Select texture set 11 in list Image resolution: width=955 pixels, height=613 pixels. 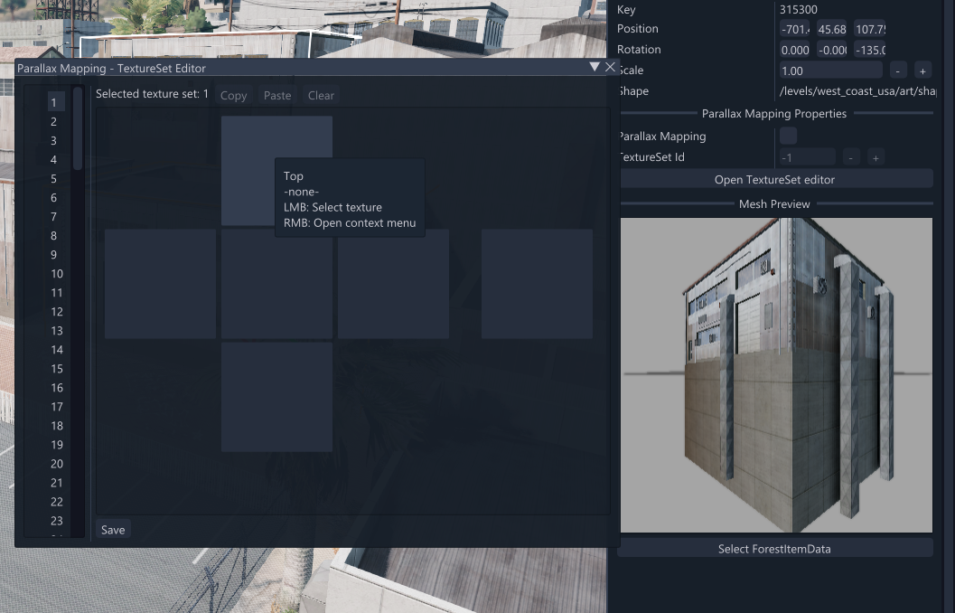[x=56, y=292]
